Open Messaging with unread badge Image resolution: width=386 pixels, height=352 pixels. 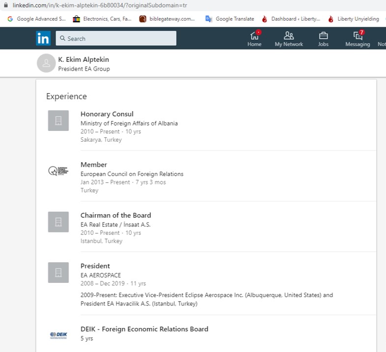tap(358, 39)
